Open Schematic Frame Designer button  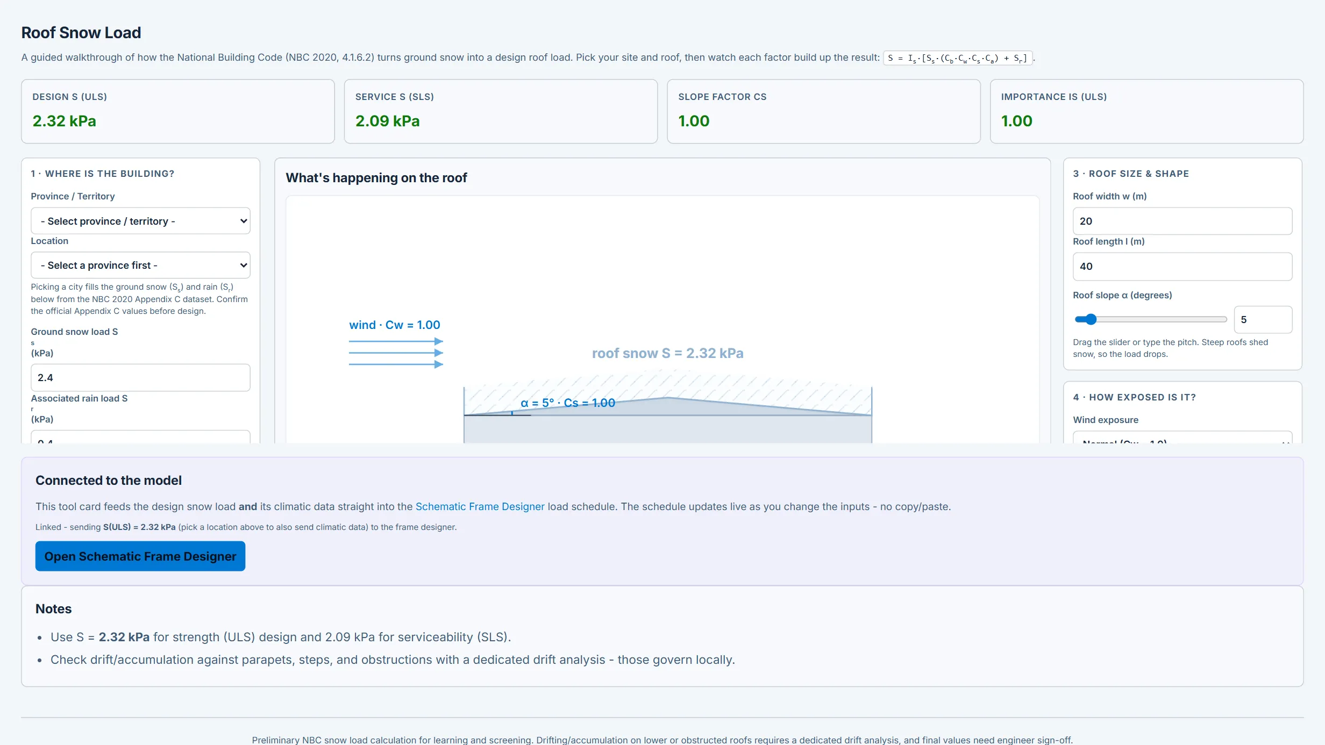click(140, 556)
